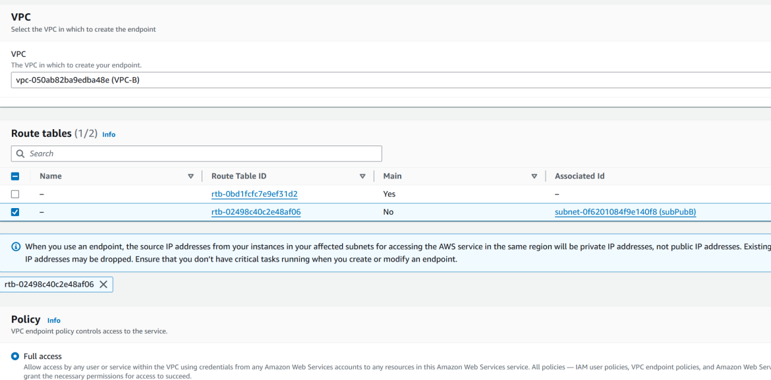Sort route tables by Main column arrow
Viewport: 771px width, 380px height.
[534, 176]
